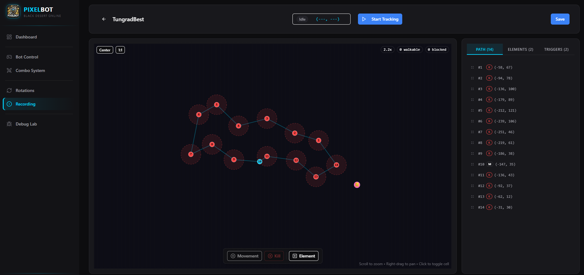The width and height of the screenshot is (584, 275).
Task: Click kill node 4 on the map
Action: point(238,126)
